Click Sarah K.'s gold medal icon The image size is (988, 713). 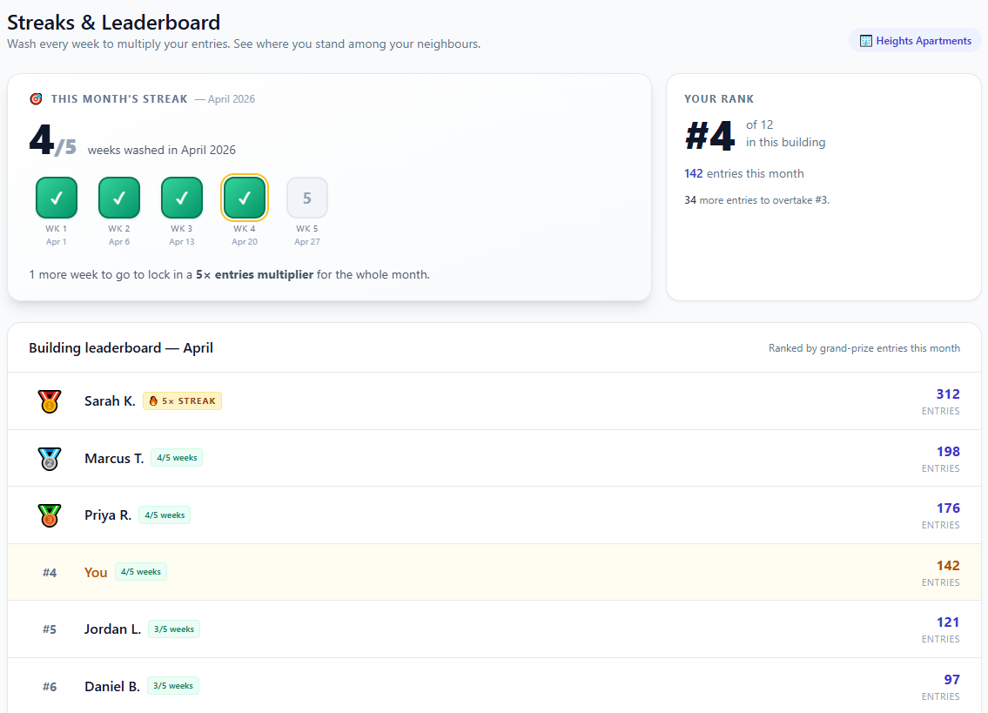(49, 401)
